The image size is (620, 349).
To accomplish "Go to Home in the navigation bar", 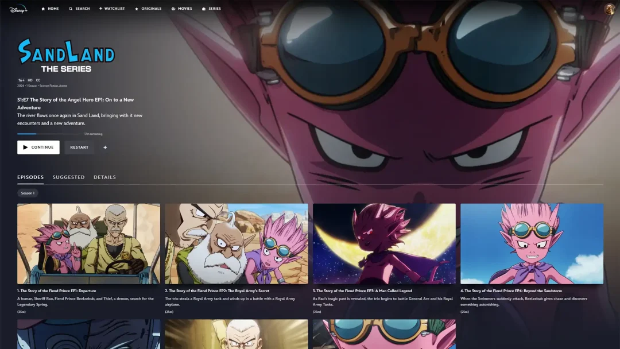I will pyautogui.click(x=50, y=9).
